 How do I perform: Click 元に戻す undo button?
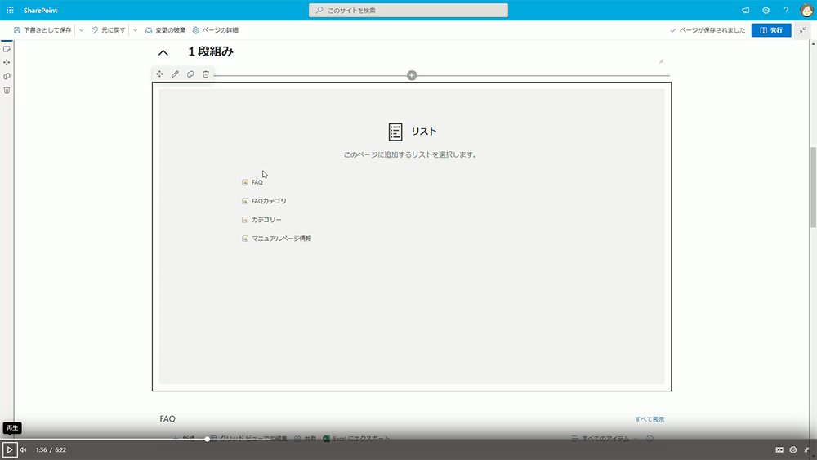coord(109,30)
